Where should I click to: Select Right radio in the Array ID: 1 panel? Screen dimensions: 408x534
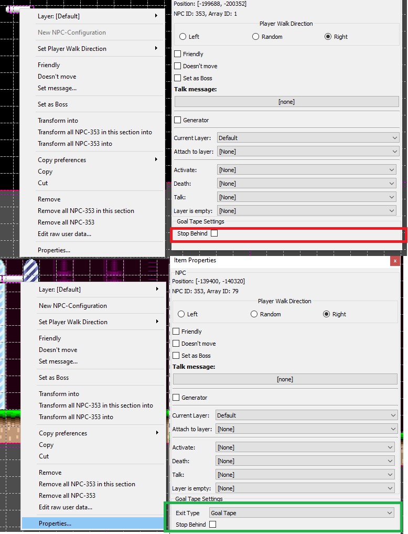tap(328, 36)
